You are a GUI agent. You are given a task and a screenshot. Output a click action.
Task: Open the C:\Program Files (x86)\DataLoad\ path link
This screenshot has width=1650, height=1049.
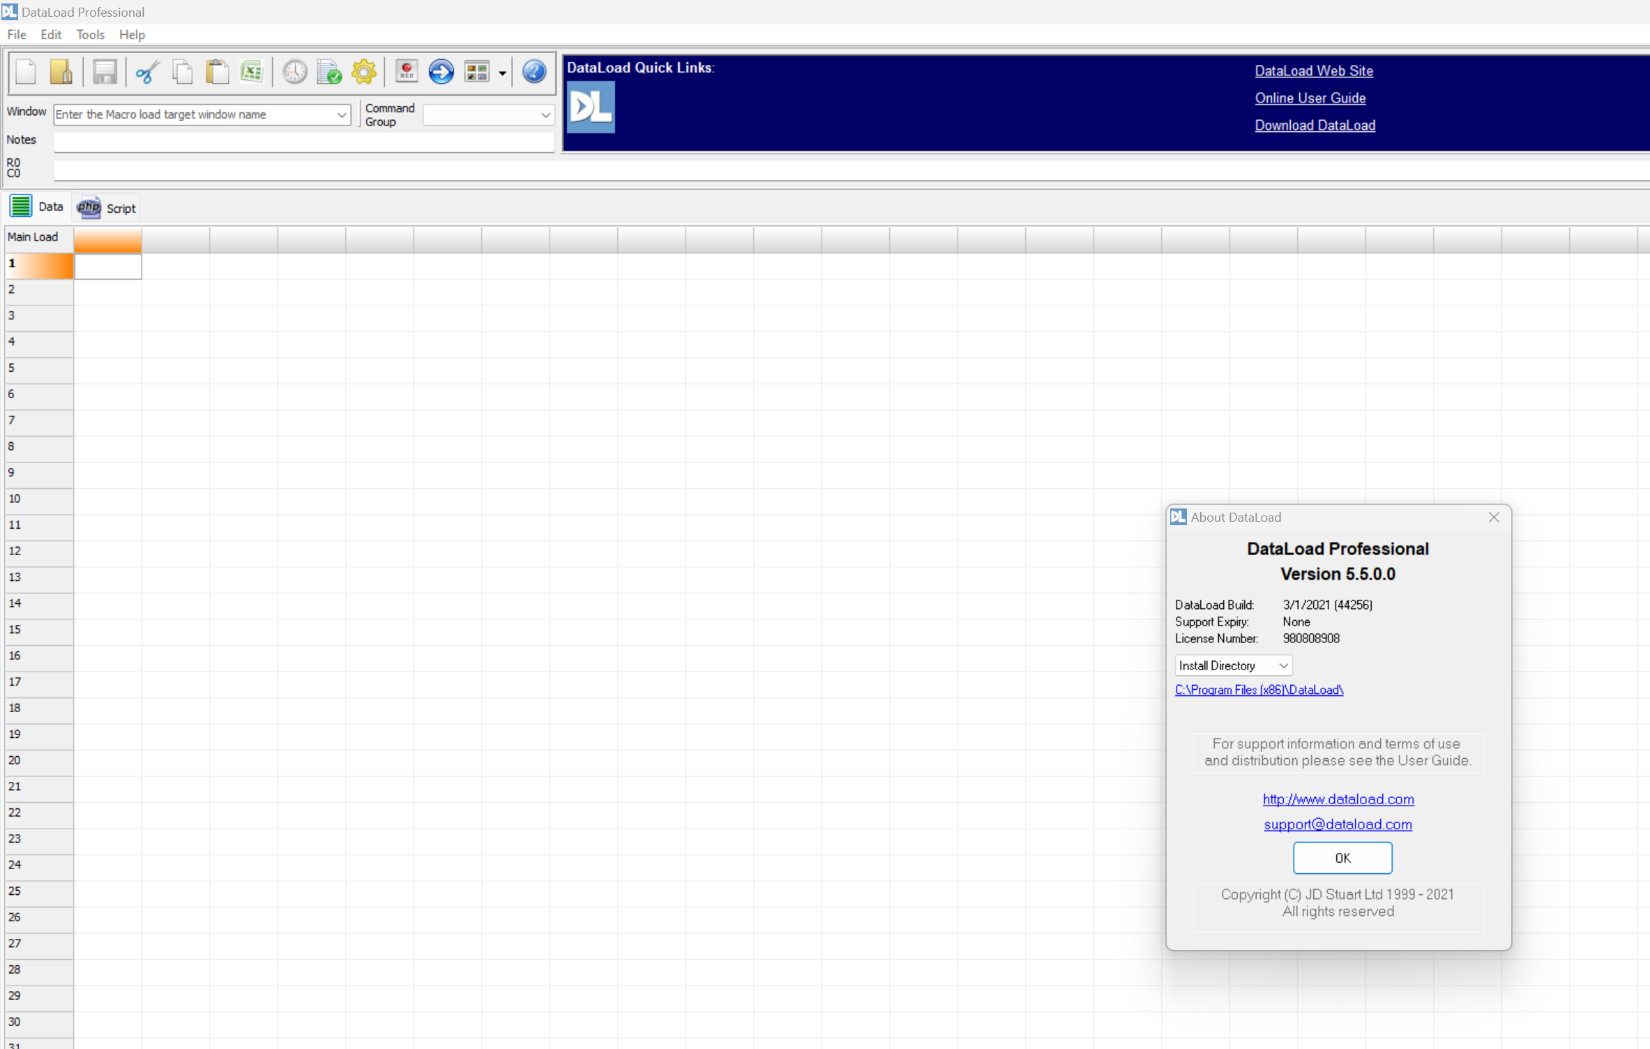tap(1259, 690)
